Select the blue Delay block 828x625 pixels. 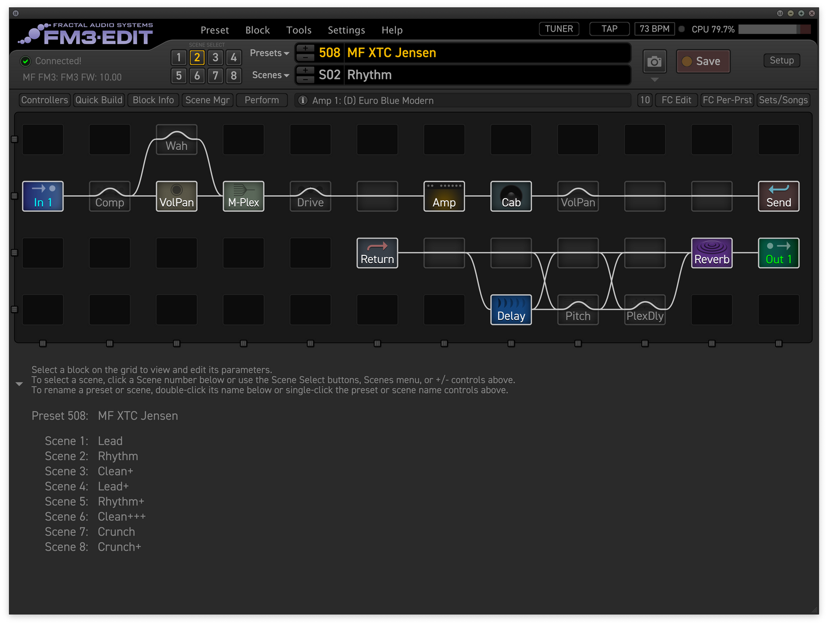tap(511, 310)
